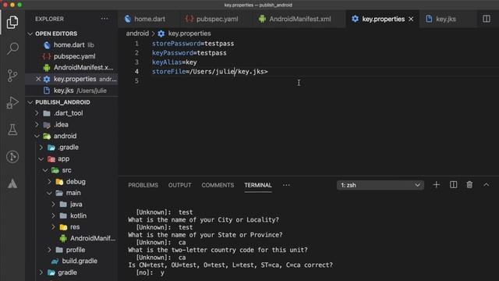
Task: Click the storeFile path line
Action: [x=210, y=72]
